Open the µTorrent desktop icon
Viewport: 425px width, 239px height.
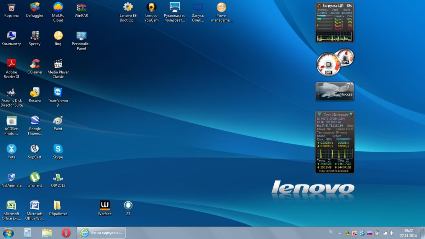35,177
